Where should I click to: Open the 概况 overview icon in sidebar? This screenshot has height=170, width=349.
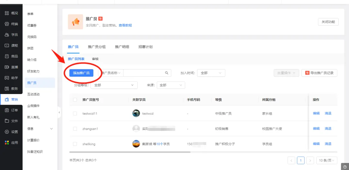(x=7, y=13)
